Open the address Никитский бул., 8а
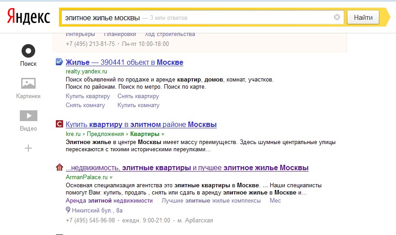The image size is (396, 235). [97, 210]
